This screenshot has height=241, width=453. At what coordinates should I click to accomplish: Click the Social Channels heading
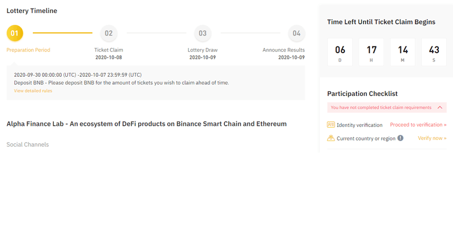pyautogui.click(x=28, y=144)
